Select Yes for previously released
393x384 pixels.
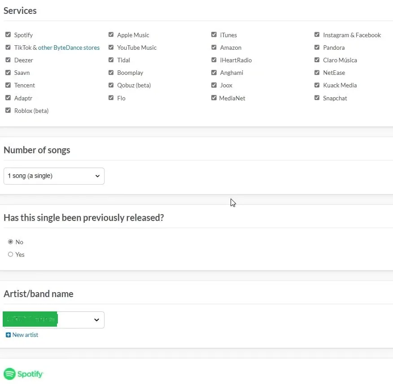[10, 255]
